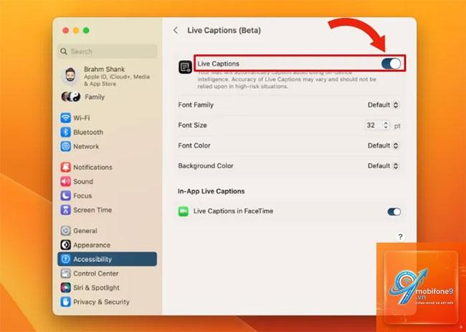Image resolution: width=466 pixels, height=332 pixels.
Task: Click the In-App Live Captions heading
Action: [211, 191]
